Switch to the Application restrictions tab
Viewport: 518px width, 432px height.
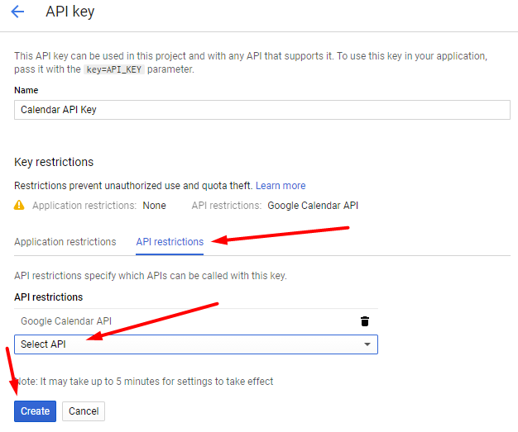(65, 242)
